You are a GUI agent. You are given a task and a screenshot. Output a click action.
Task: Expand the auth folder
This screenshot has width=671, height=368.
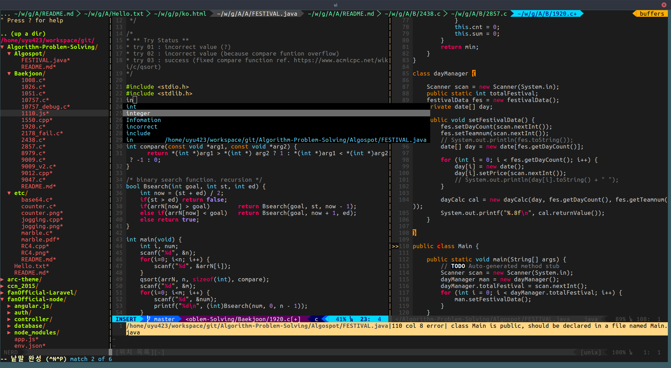click(9, 312)
